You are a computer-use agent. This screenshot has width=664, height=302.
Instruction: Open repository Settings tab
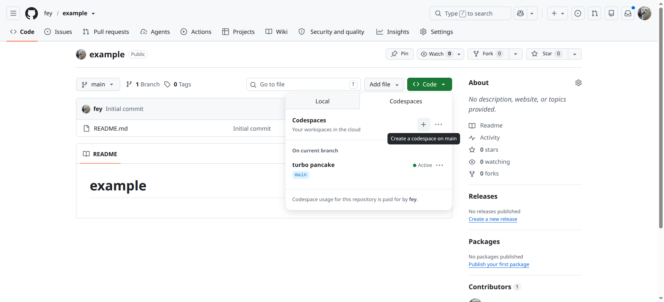(x=436, y=32)
